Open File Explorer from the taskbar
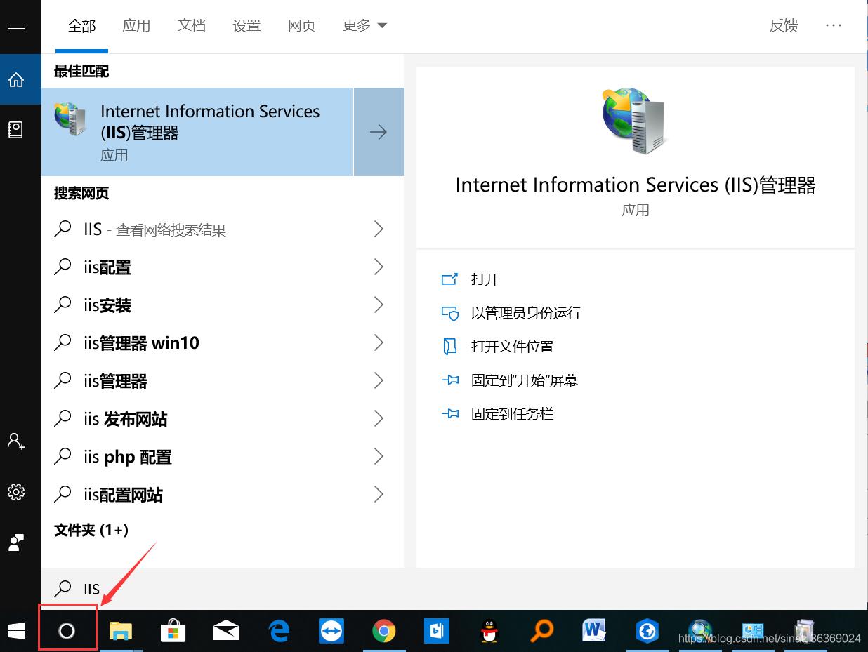The width and height of the screenshot is (868, 652). (120, 631)
